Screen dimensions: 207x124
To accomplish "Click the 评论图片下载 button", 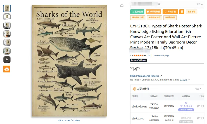I will [138, 18].
